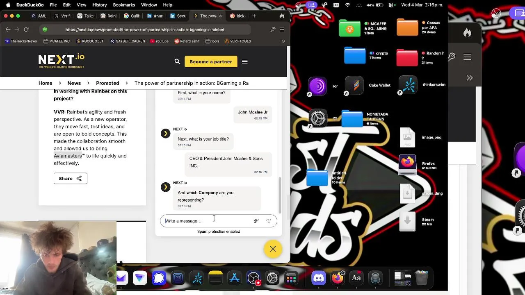This screenshot has height=295, width=525.
Task: Expand the MCAFEE INC bookmarks folder
Action: (x=57, y=41)
